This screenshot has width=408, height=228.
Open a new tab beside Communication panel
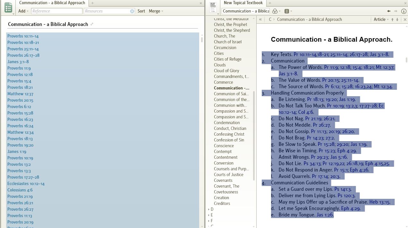(92, 3)
